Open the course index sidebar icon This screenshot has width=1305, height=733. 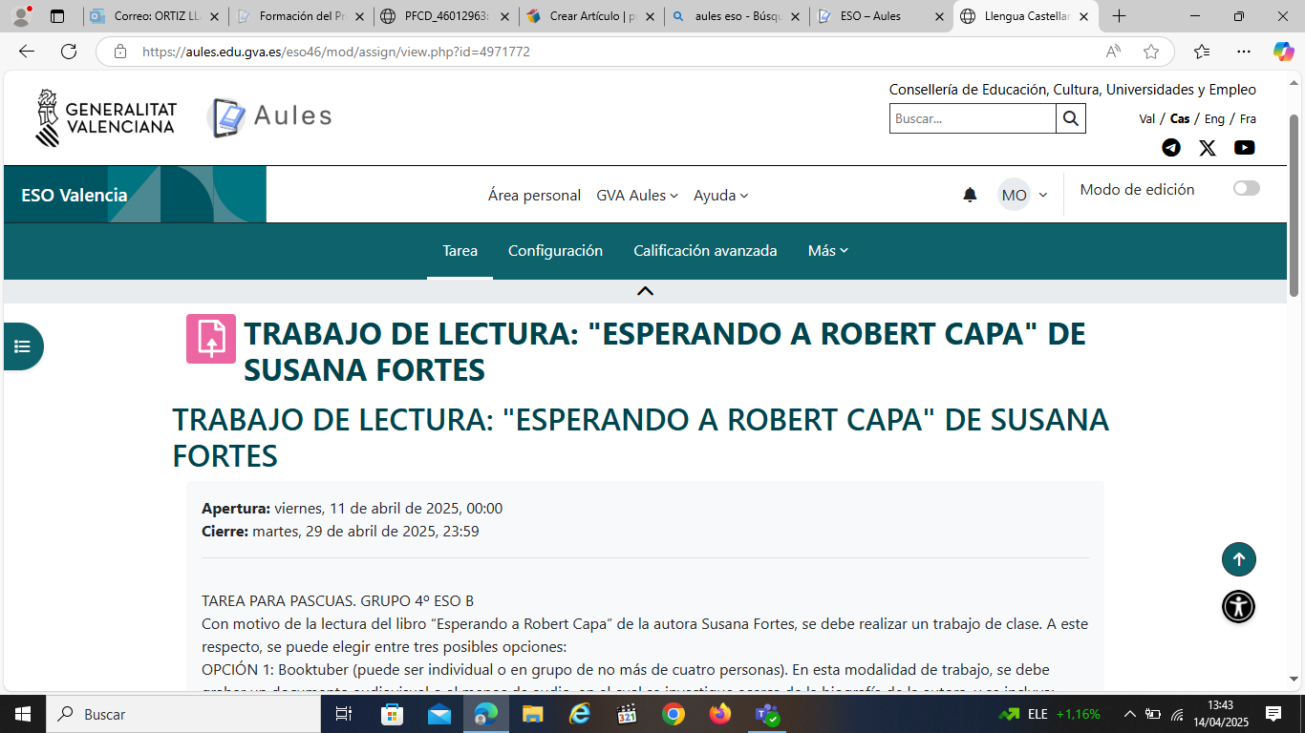click(22, 346)
